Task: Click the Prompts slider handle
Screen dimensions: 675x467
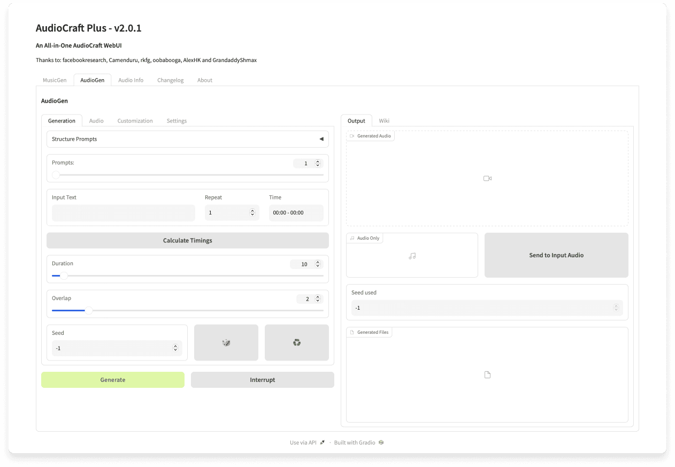Action: coord(56,175)
